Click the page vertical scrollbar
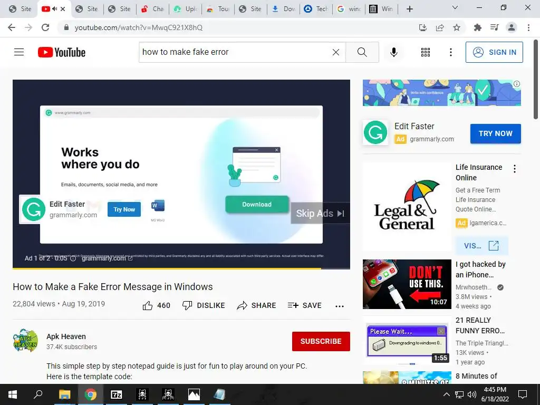The width and height of the screenshot is (540, 405). tap(536, 79)
